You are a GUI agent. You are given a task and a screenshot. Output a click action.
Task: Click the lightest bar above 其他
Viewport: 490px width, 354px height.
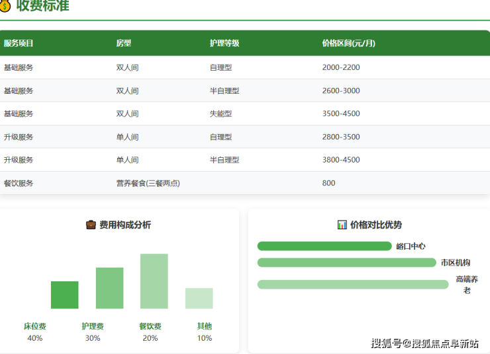(x=199, y=299)
